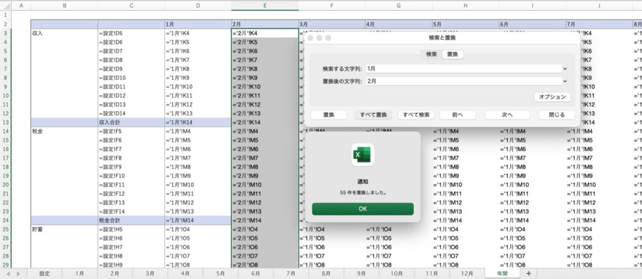Add a new sheet with the plus icon
642x279 pixels.
(529, 273)
